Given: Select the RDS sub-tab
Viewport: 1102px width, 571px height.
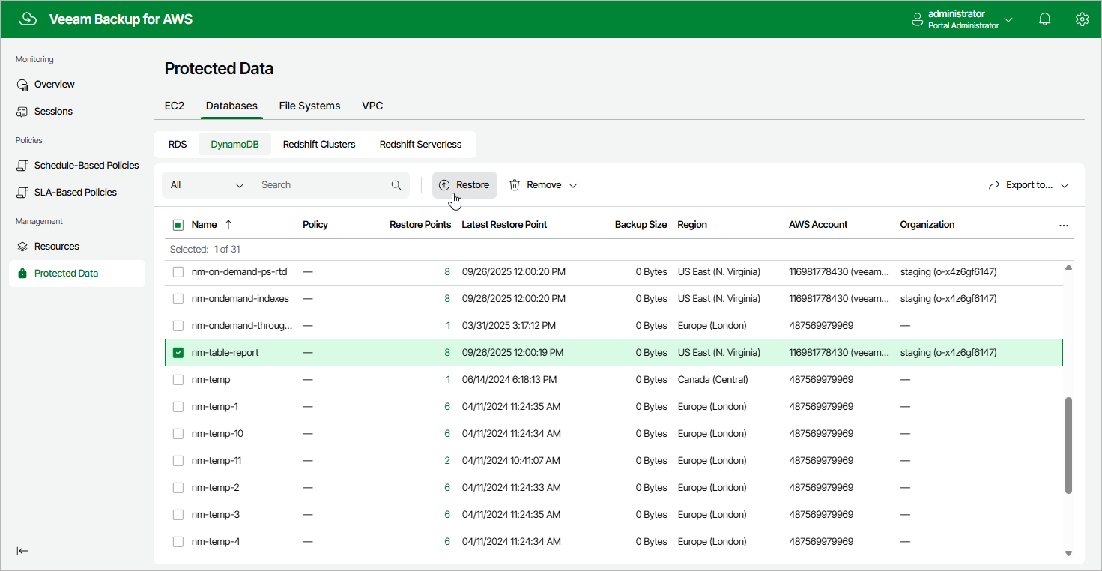Looking at the screenshot, I should [178, 145].
